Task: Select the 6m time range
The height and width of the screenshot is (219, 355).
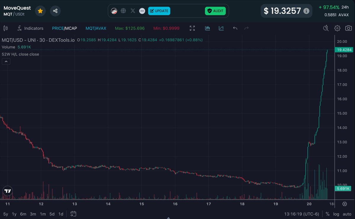Action: pyautogui.click(x=23, y=214)
